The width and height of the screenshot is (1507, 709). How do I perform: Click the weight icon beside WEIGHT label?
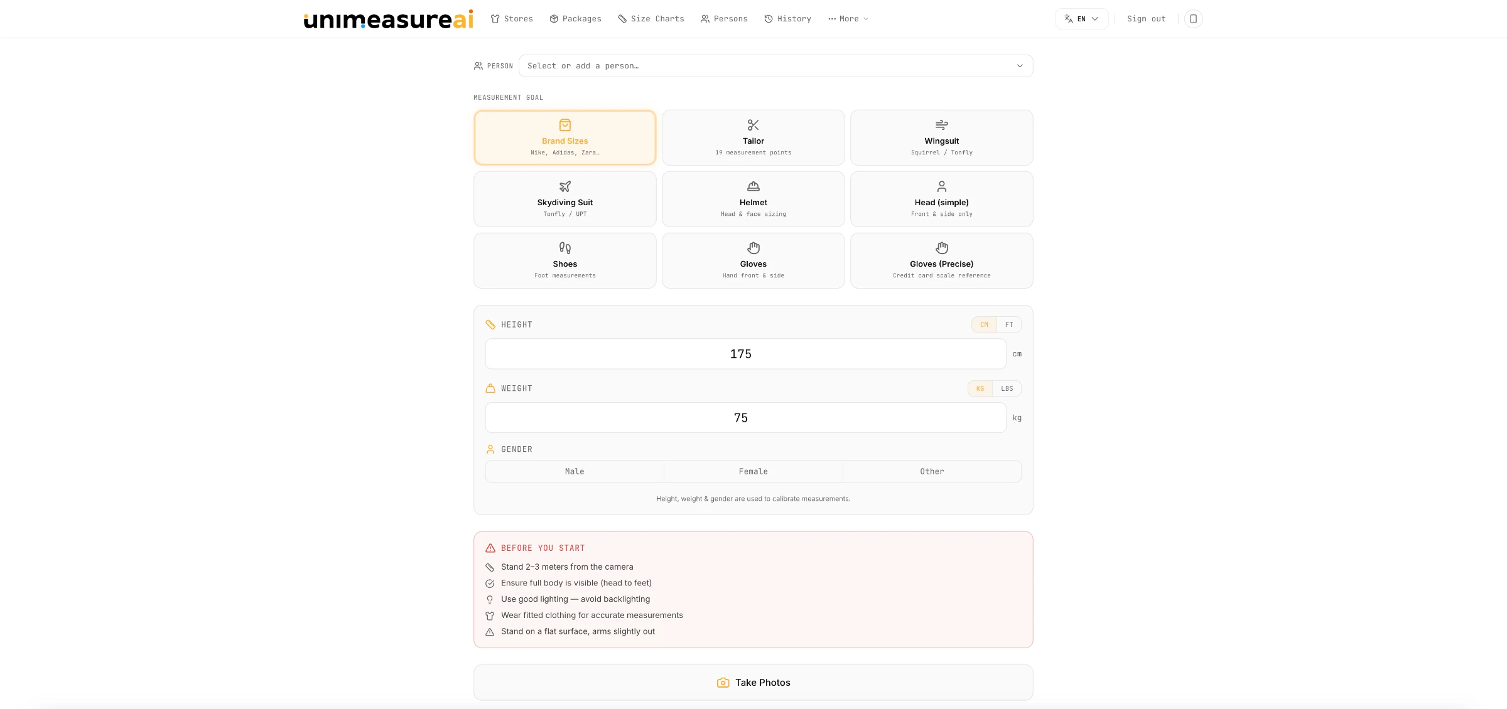coord(490,388)
